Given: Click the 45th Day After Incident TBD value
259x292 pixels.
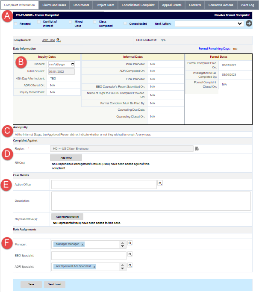Looking at the screenshot, I should tap(53, 79).
